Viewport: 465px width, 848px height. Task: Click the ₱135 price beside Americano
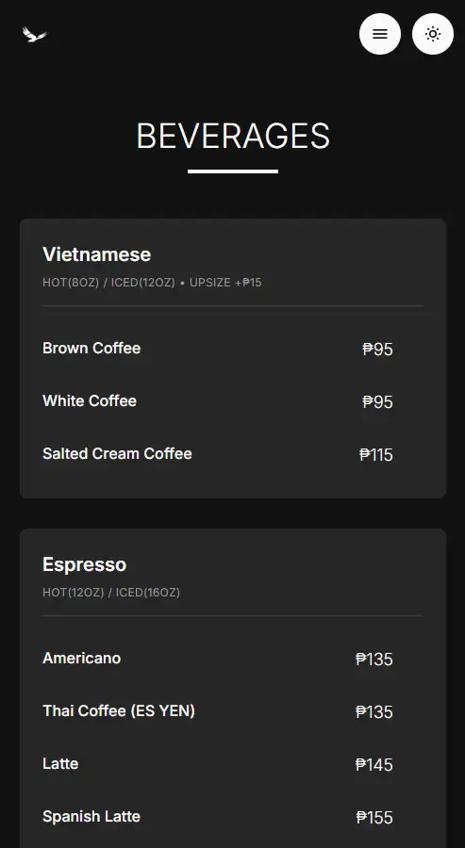374,660
